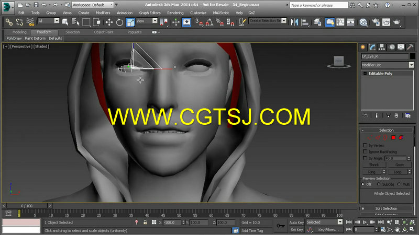Open the Hierarchy command panel tab
419x235 pixels.
click(382, 47)
